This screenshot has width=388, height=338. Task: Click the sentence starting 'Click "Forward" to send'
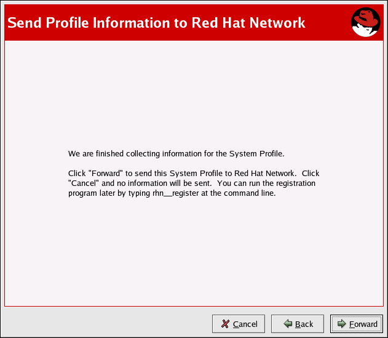[x=183, y=173]
